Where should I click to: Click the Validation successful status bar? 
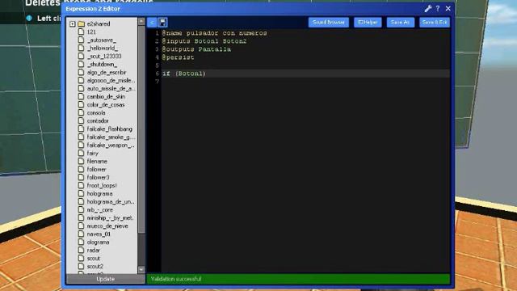click(x=298, y=279)
